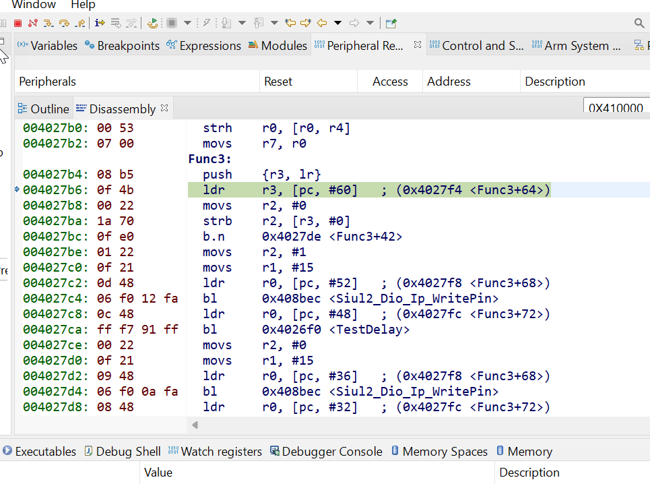
Task: Open the dropdown beside the forward arrow
Action: [x=370, y=22]
